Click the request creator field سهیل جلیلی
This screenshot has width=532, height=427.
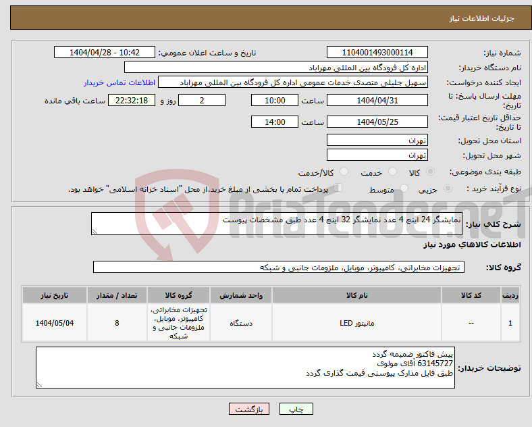[293, 82]
